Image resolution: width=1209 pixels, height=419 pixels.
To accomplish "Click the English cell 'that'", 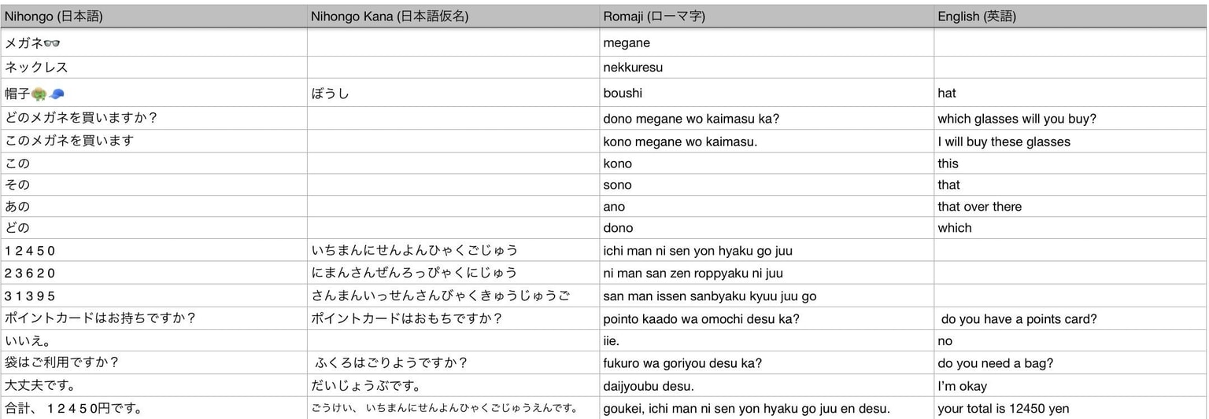I will pyautogui.click(x=1070, y=185).
